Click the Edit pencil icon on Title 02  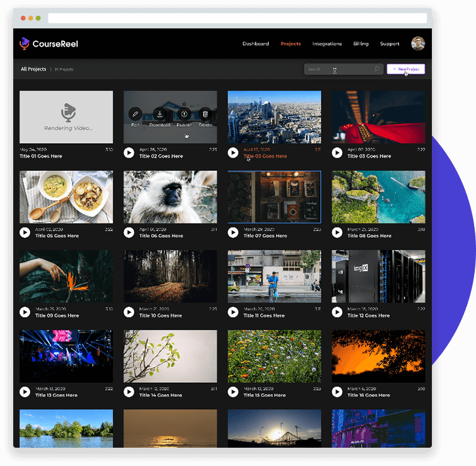pos(136,114)
